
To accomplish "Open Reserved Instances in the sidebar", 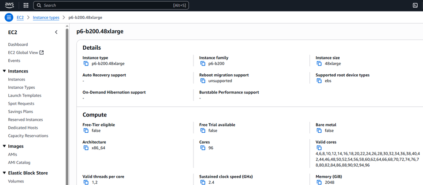I will click(x=26, y=120).
